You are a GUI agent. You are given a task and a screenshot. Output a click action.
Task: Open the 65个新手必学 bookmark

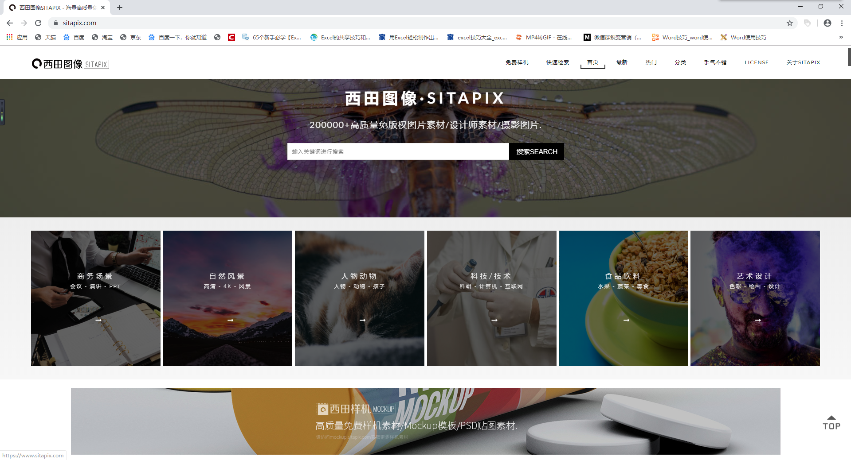(272, 37)
